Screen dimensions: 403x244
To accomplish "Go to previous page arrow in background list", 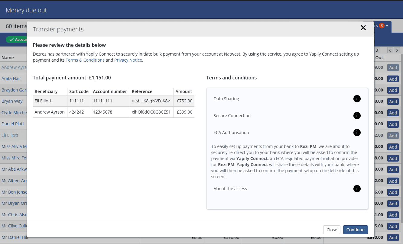I will pos(390,50).
